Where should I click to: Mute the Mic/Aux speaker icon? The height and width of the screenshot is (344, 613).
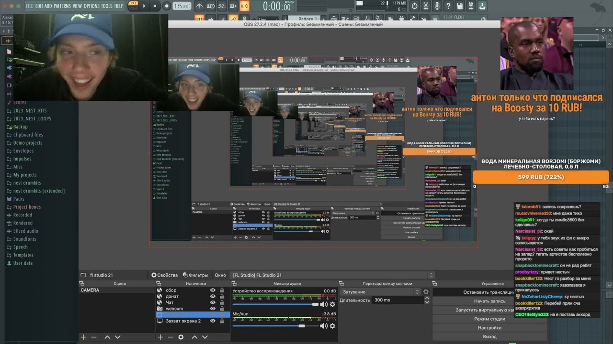[x=324, y=326]
